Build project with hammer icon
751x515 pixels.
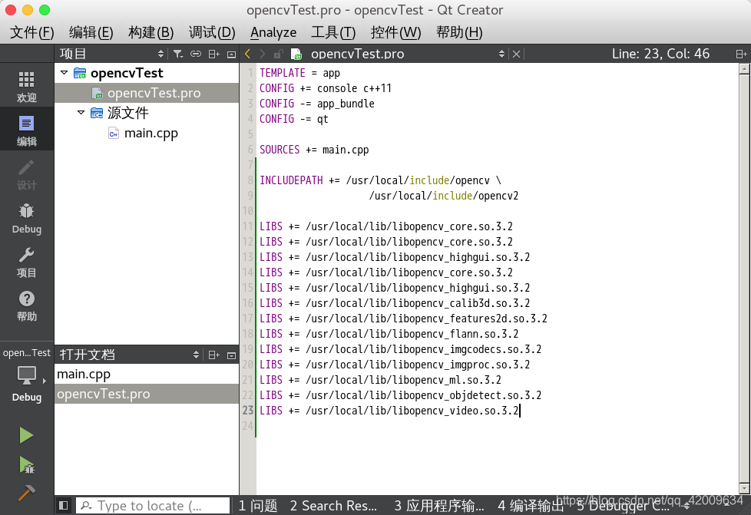click(26, 493)
